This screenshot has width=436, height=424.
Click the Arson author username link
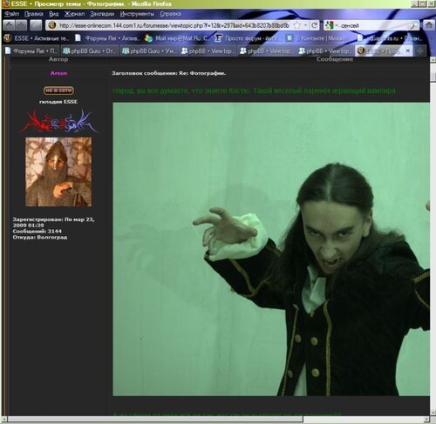pyautogui.click(x=58, y=73)
